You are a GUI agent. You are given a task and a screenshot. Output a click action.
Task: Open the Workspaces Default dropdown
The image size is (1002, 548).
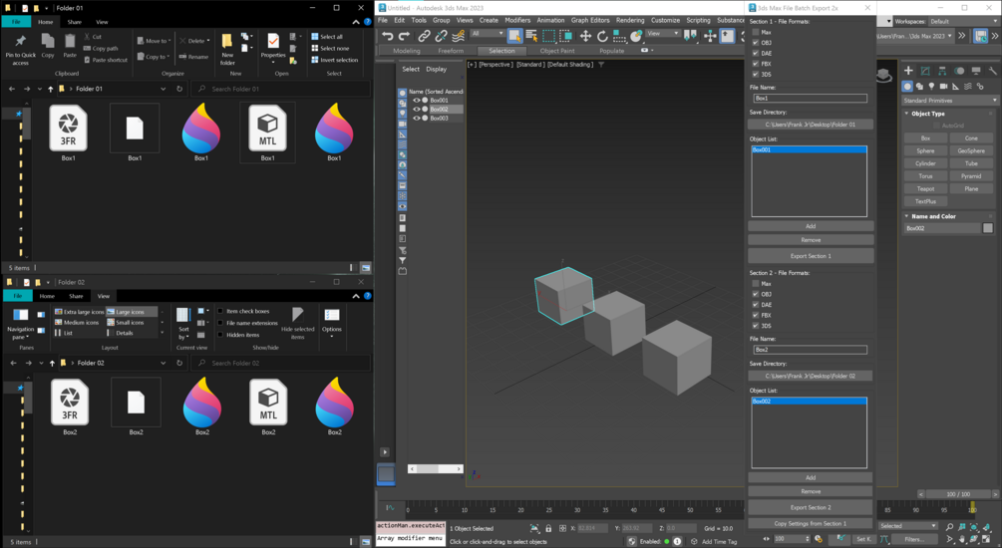tap(963, 21)
